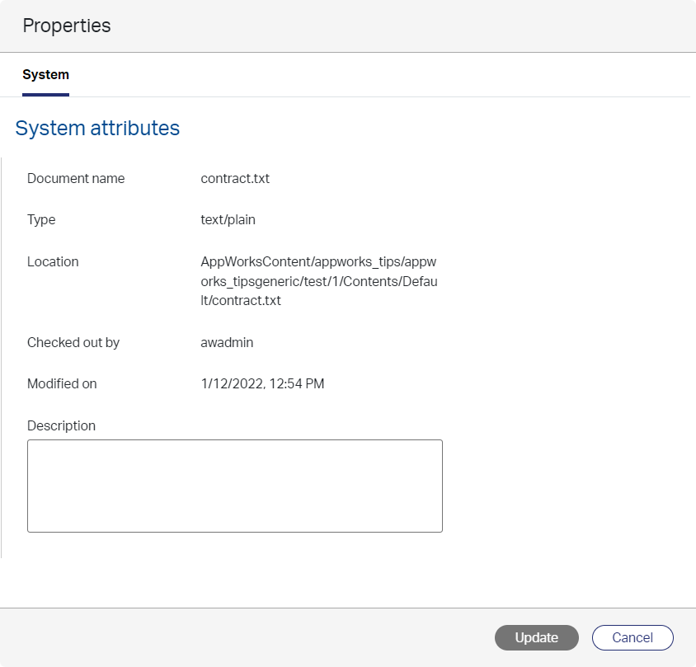
Task: Click the 1/12/2022, 12:54 PM timestamp
Action: 262,384
